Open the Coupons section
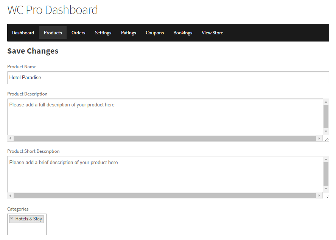The image size is (336, 240). [155, 33]
